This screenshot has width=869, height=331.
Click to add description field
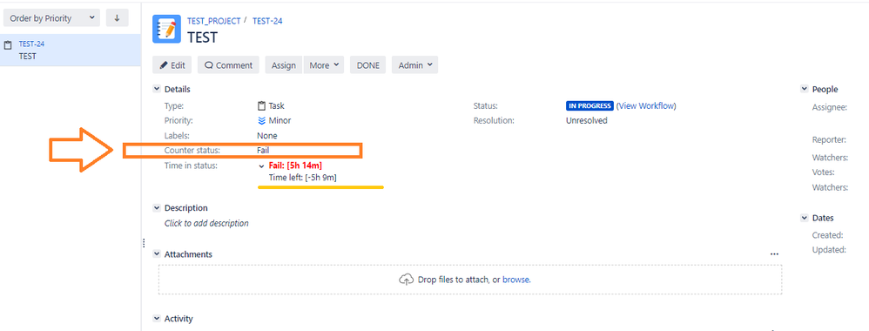click(x=206, y=224)
